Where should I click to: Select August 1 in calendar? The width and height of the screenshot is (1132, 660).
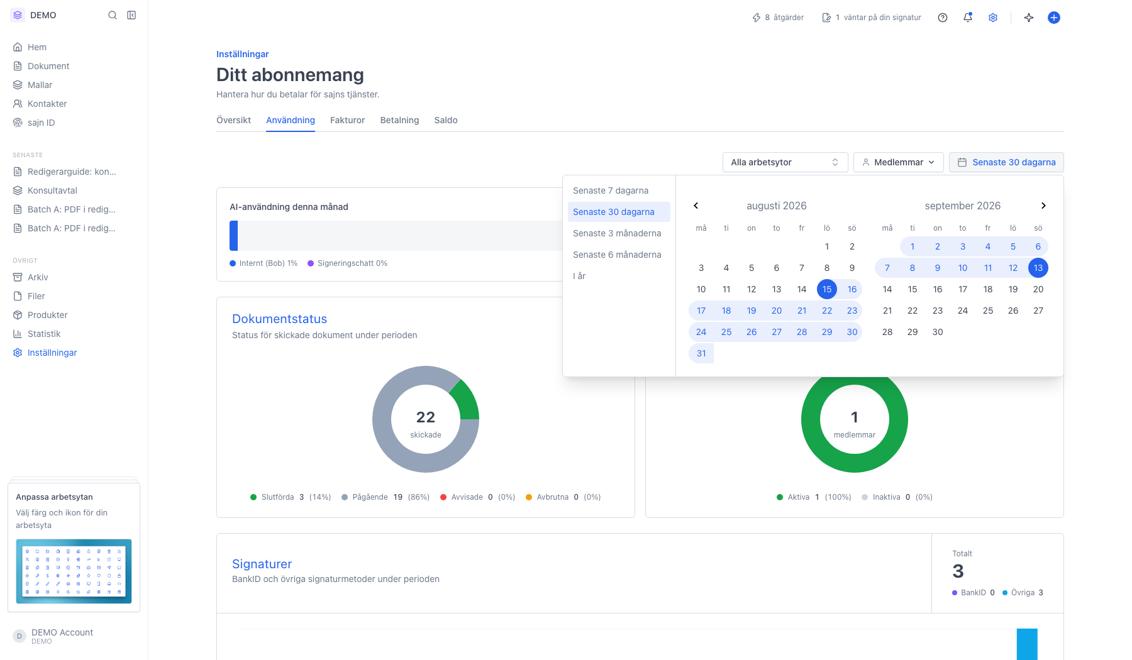[827, 246]
